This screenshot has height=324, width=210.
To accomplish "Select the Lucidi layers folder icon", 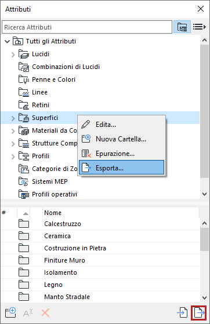I will tap(24, 54).
